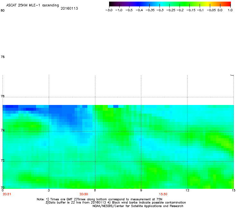Click the note line starting 'Note: 1) Times are GMT'
Screen dimensions: 236x208
pyautogui.click(x=100, y=199)
